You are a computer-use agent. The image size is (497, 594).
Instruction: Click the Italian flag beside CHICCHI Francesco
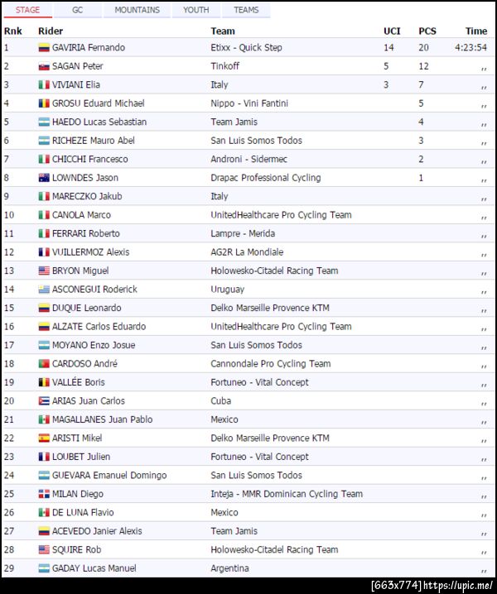coord(44,159)
